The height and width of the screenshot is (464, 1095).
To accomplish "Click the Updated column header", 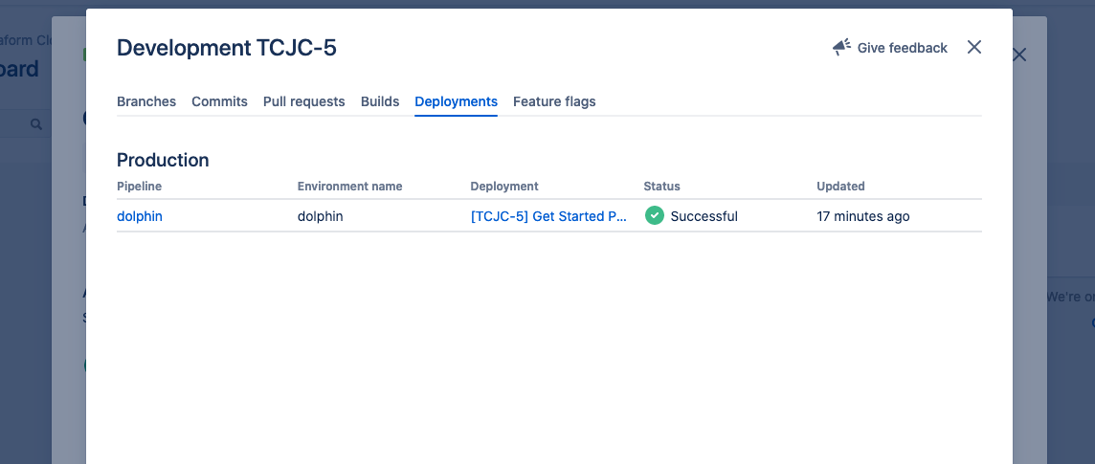I will pos(840,187).
